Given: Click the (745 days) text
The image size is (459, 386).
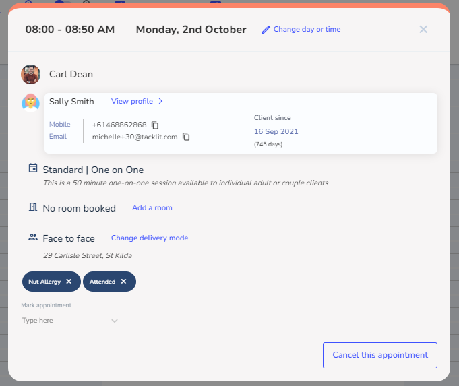Looking at the screenshot, I should click(x=268, y=144).
